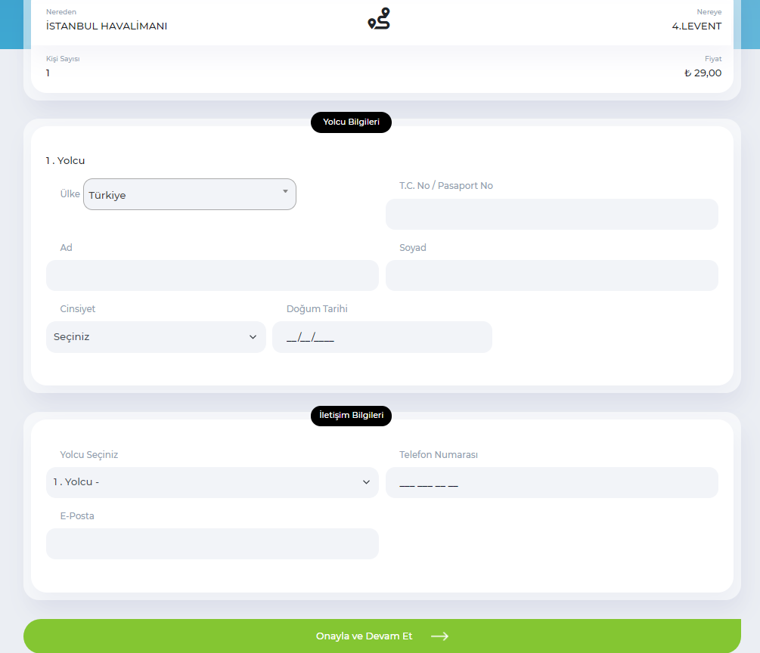Image resolution: width=760 pixels, height=653 pixels.
Task: Click the Telefon Numarası input field
Action: [x=551, y=482]
